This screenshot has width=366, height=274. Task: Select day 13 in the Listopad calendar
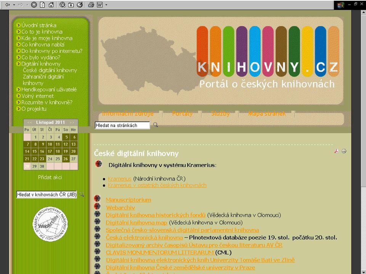(73, 144)
